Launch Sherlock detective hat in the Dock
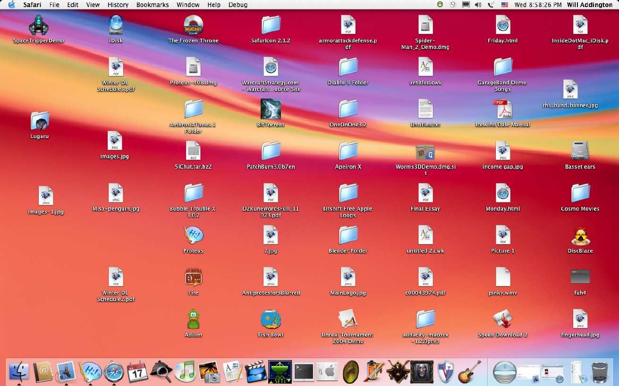 point(161,371)
